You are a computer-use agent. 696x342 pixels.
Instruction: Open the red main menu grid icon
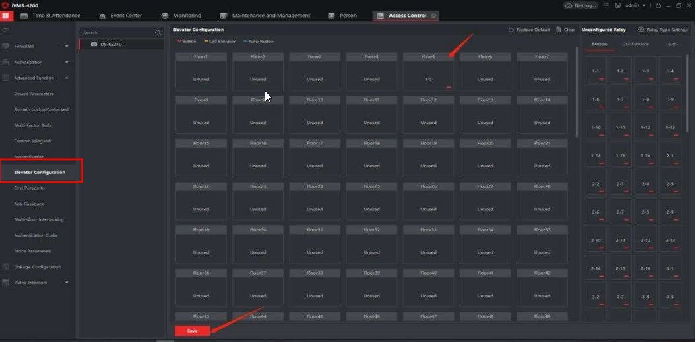tap(5, 16)
